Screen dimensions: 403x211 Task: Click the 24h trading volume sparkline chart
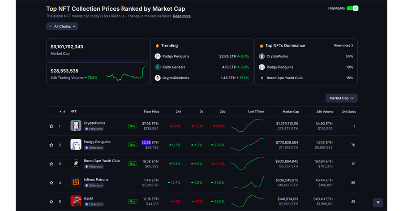[126, 74]
